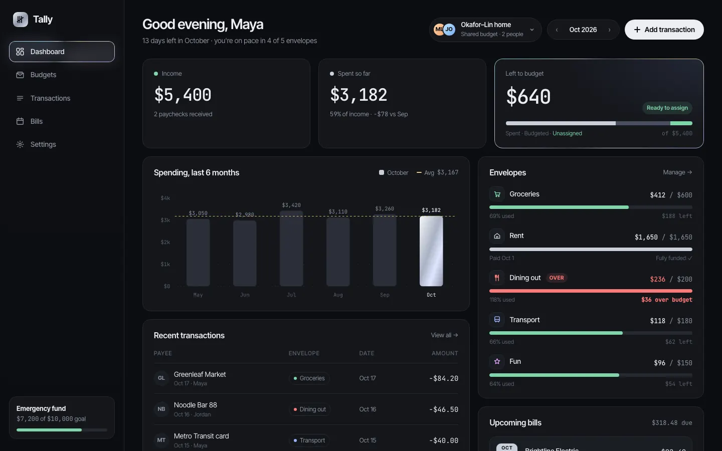Select the highlighted Oct bar in chart
Image resolution: width=722 pixels, height=451 pixels.
coord(431,251)
